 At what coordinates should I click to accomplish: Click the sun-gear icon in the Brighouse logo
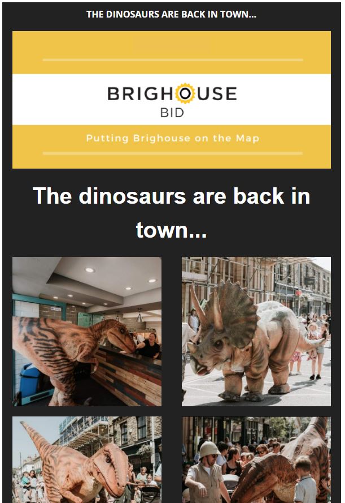click(x=185, y=93)
